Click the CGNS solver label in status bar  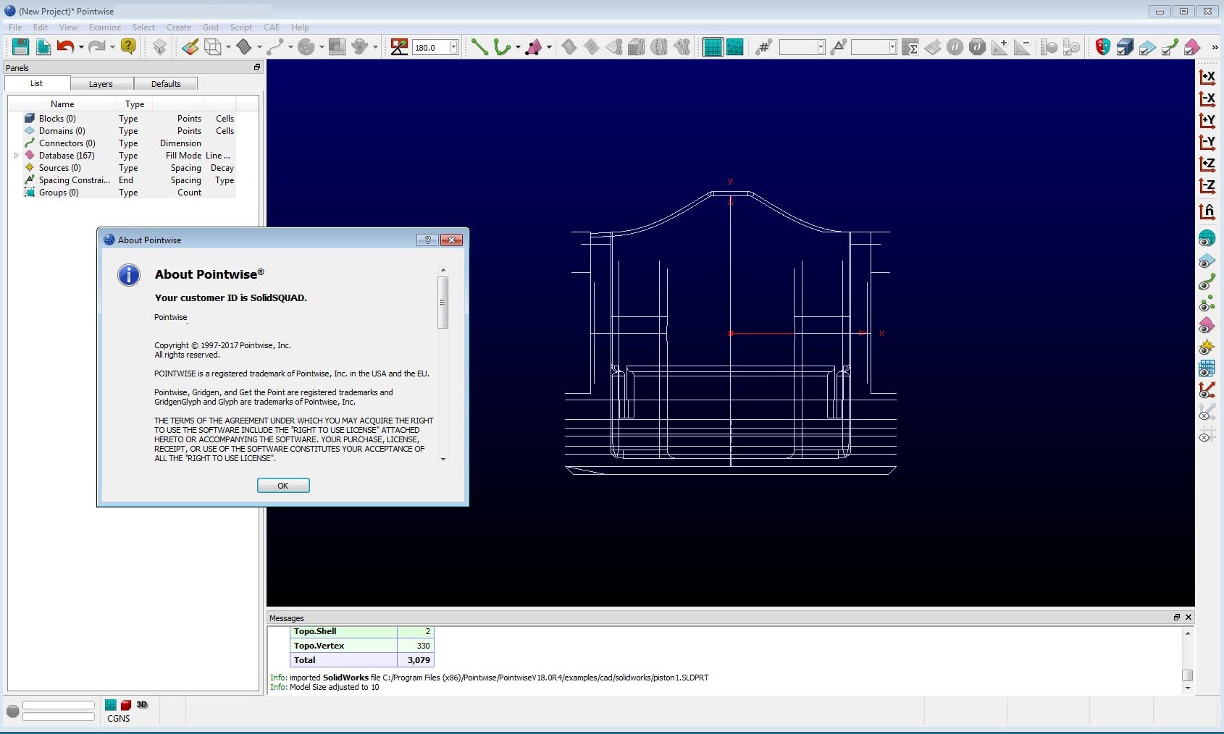119,719
